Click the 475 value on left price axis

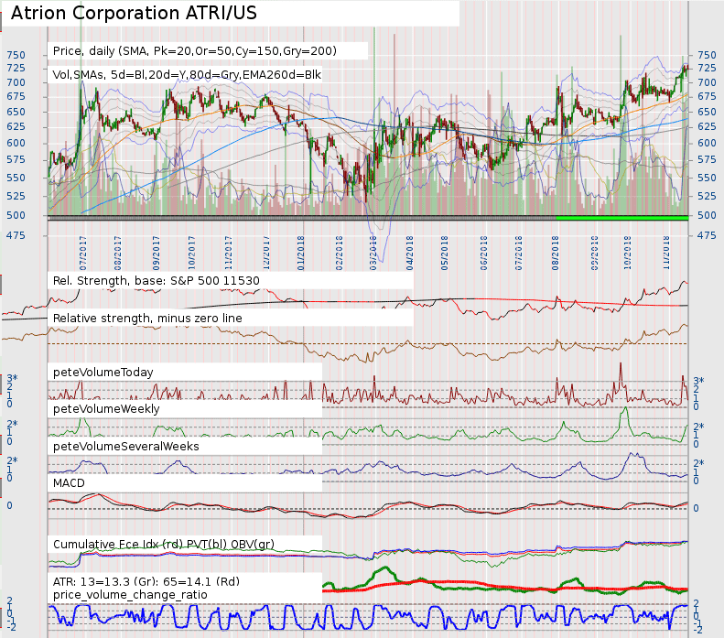point(16,235)
